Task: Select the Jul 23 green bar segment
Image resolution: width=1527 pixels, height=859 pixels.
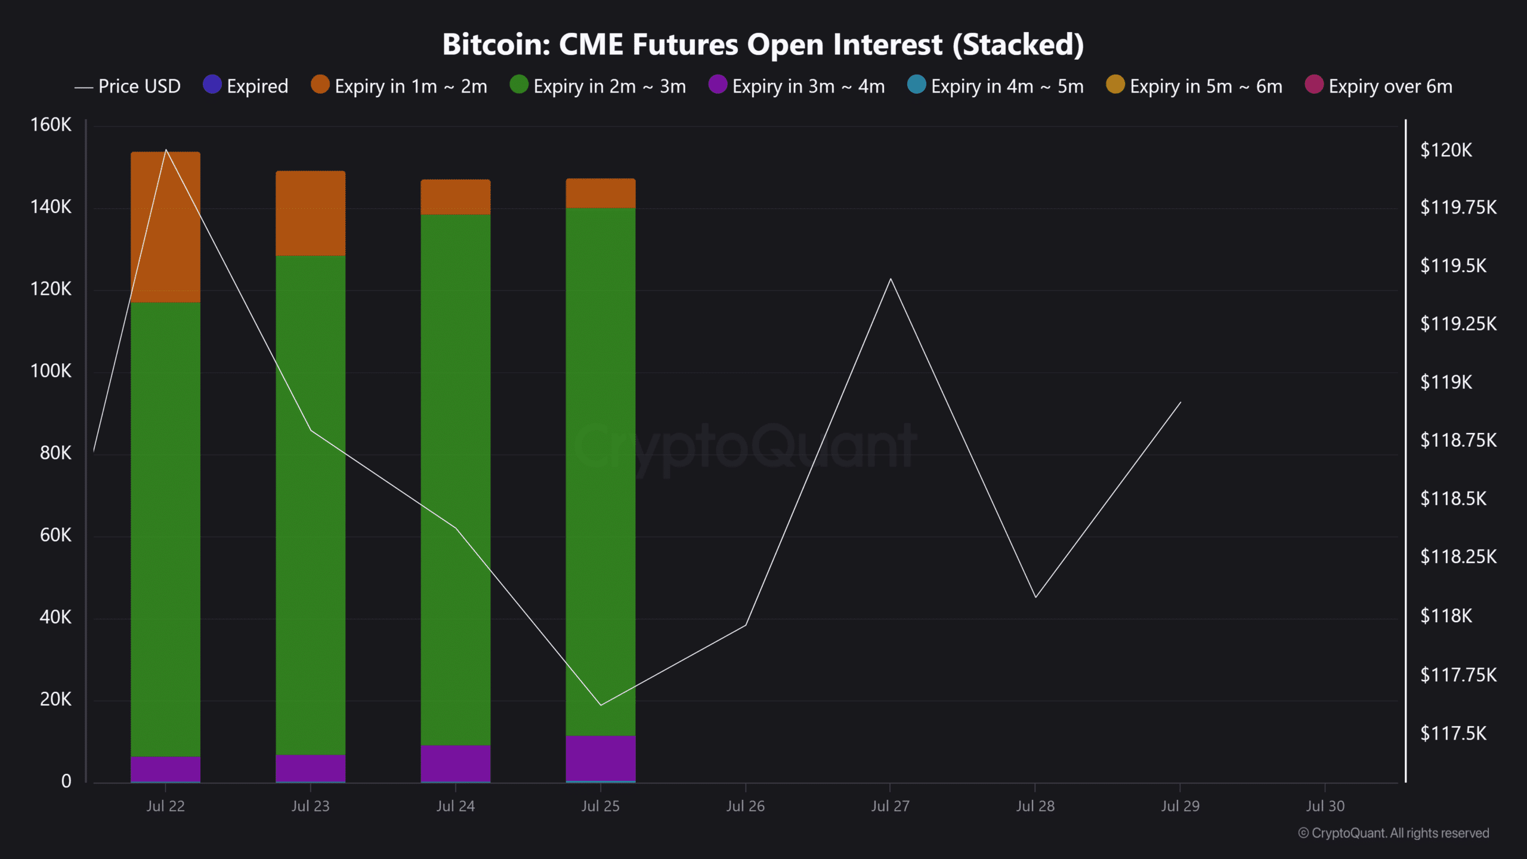Action: tap(310, 505)
